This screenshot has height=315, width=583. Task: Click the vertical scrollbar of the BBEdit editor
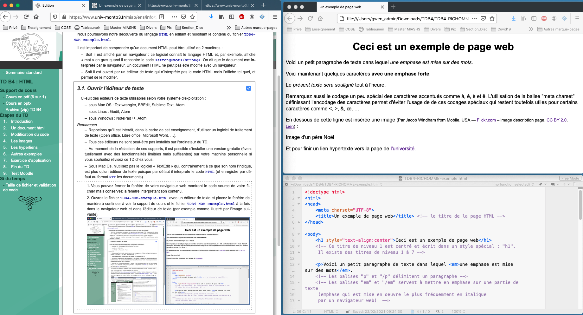point(580,205)
